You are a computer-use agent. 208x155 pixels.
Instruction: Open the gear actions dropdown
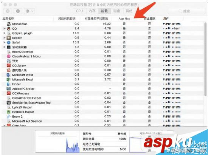(29, 11)
